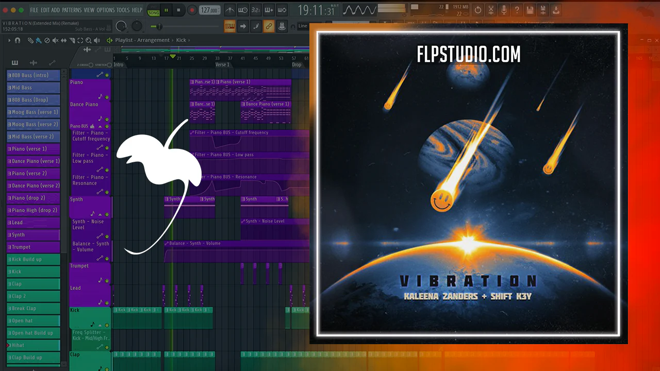Click the red record button

coord(192,10)
